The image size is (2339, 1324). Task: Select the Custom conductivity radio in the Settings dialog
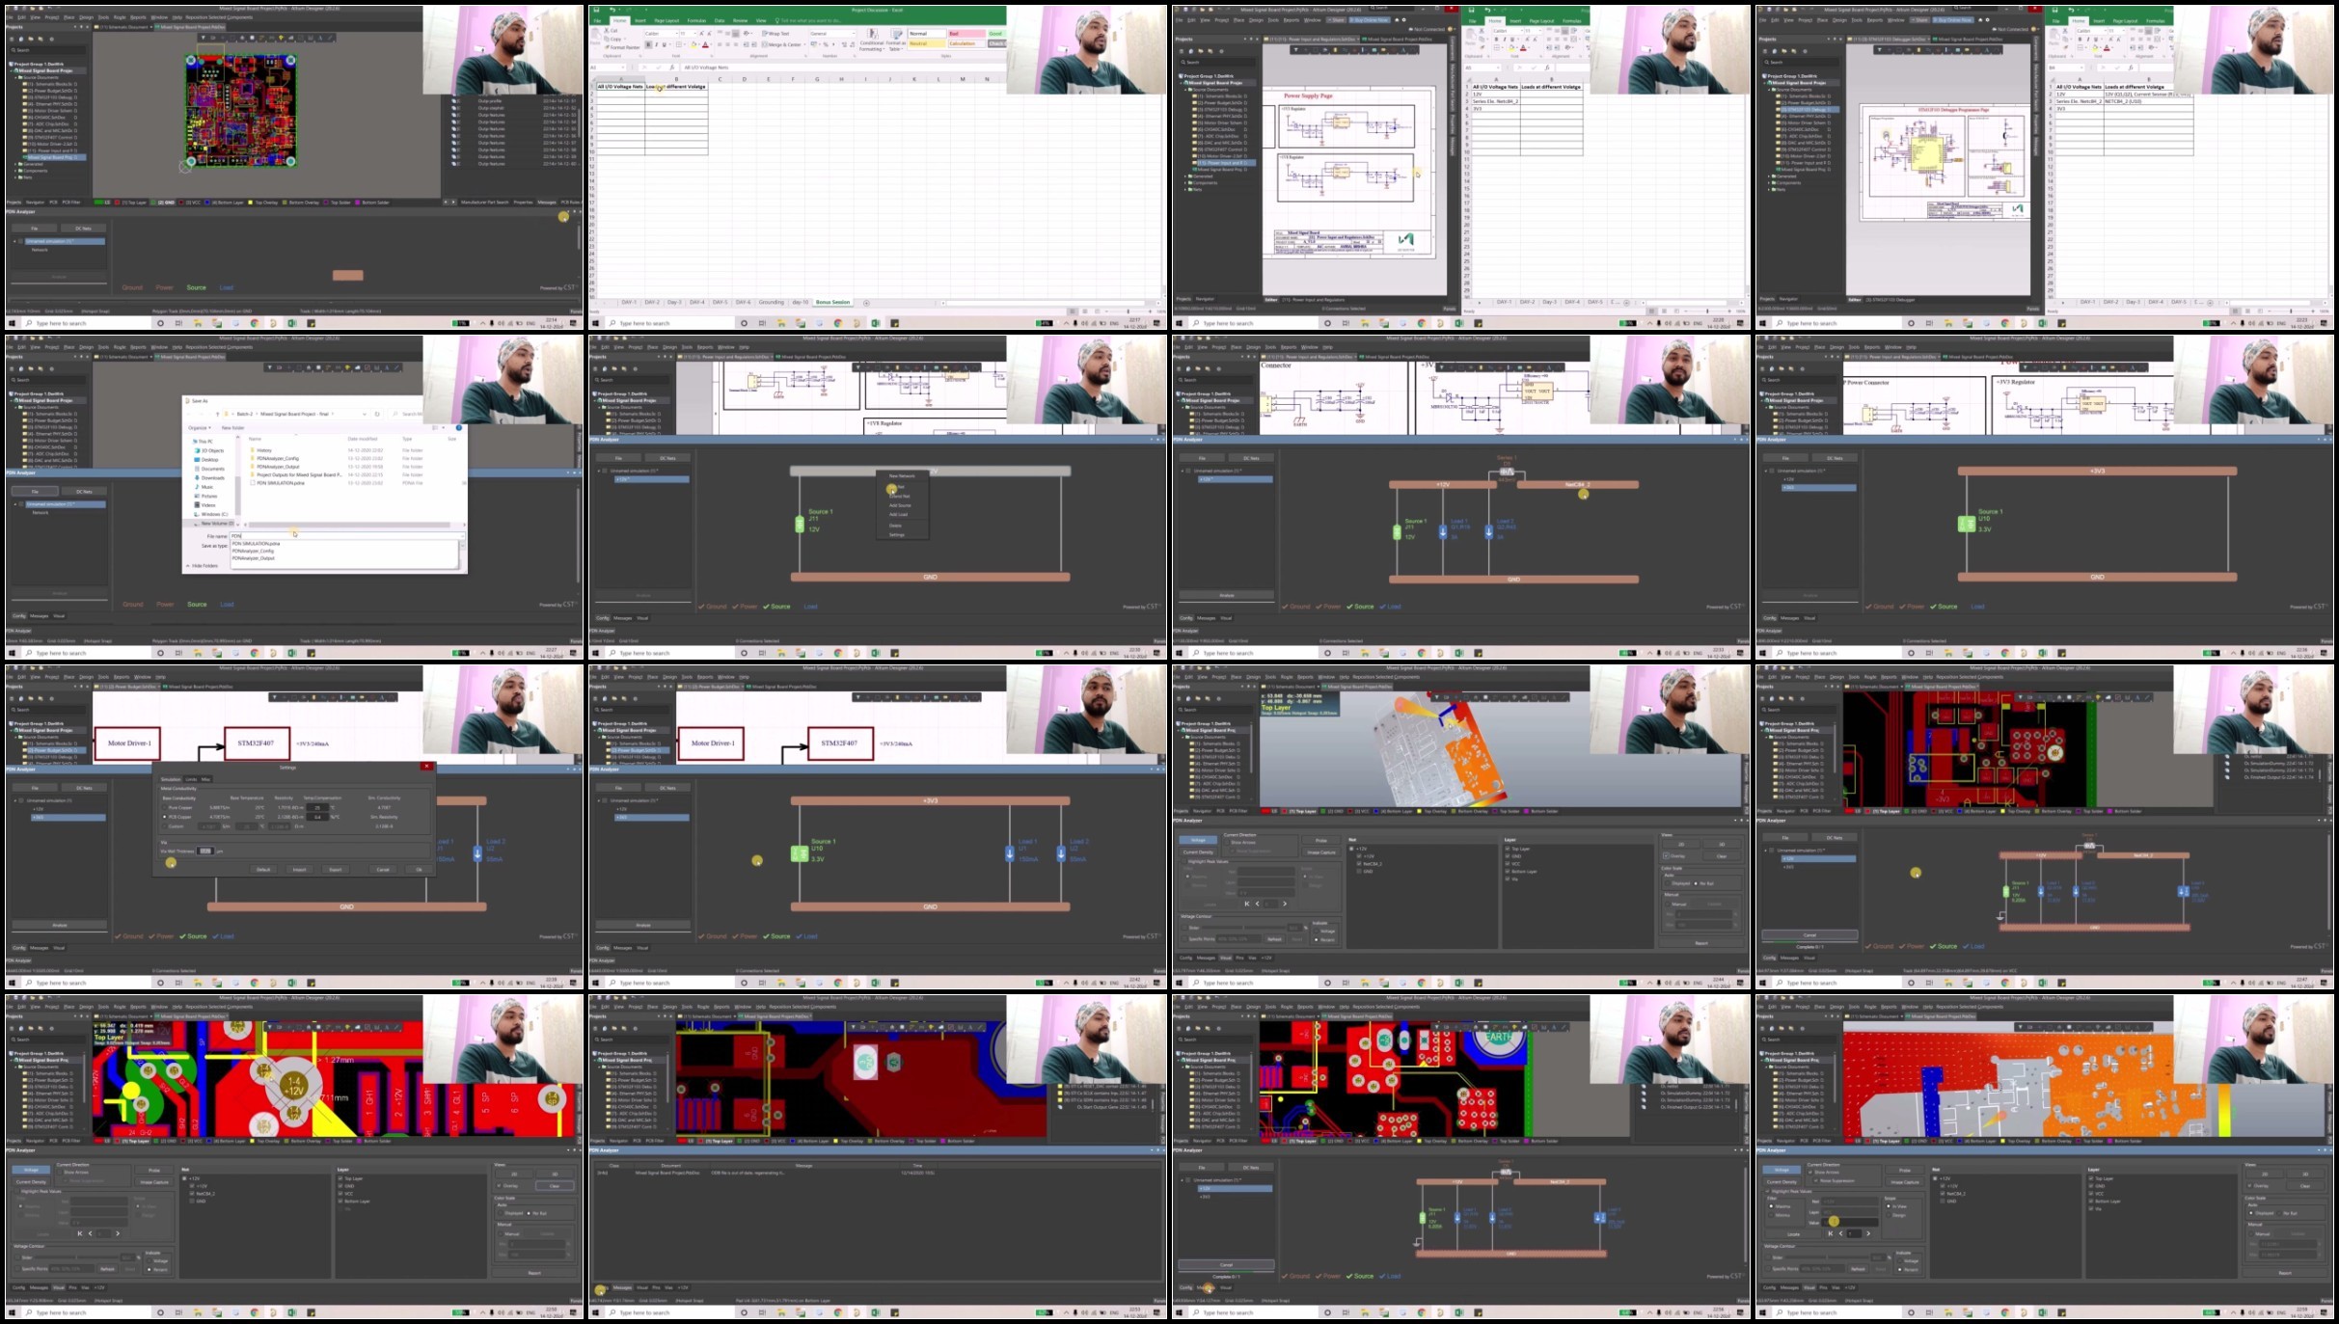(x=165, y=826)
